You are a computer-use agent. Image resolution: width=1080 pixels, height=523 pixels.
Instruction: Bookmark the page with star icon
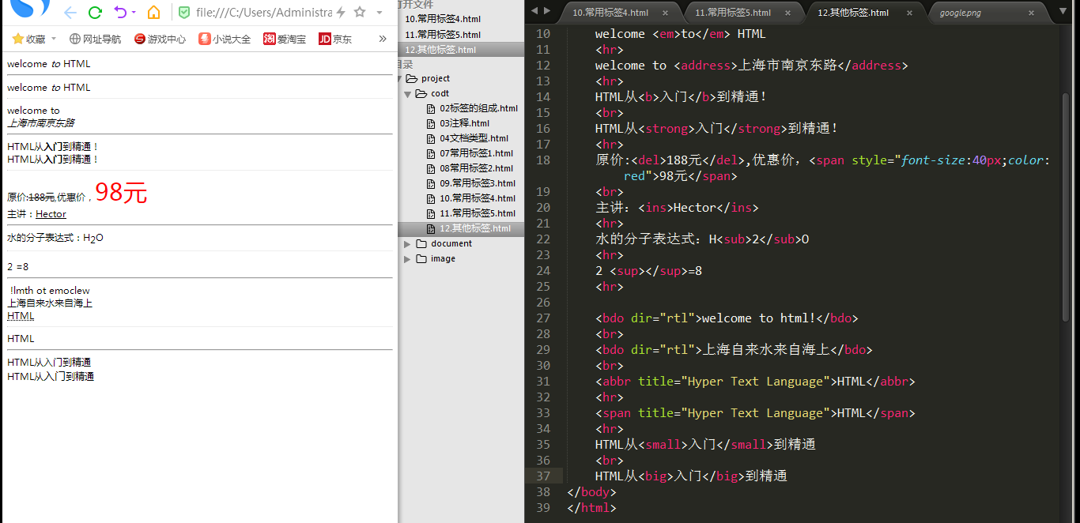360,13
